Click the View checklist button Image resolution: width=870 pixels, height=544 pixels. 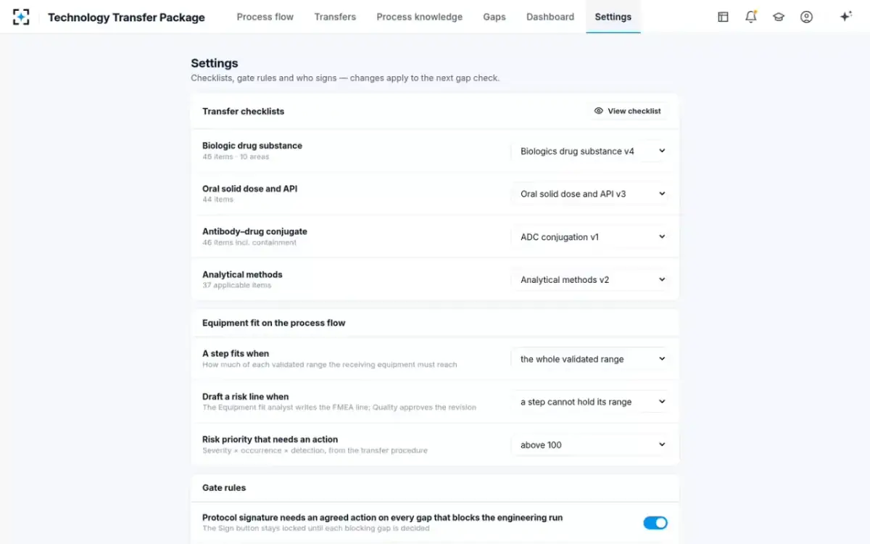(x=628, y=111)
